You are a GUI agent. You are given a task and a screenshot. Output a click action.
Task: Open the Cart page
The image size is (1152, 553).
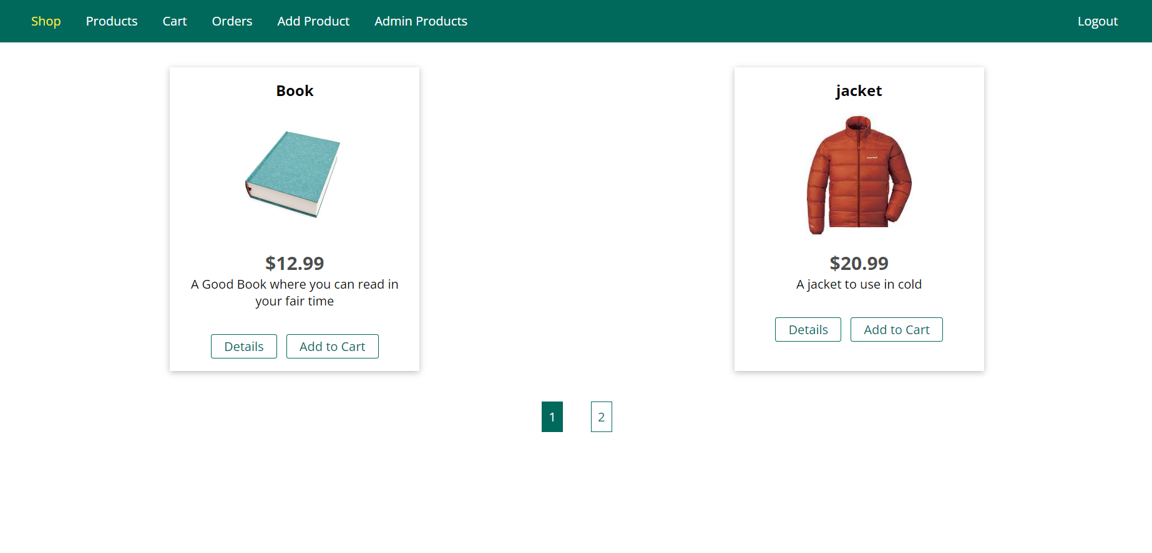(175, 21)
